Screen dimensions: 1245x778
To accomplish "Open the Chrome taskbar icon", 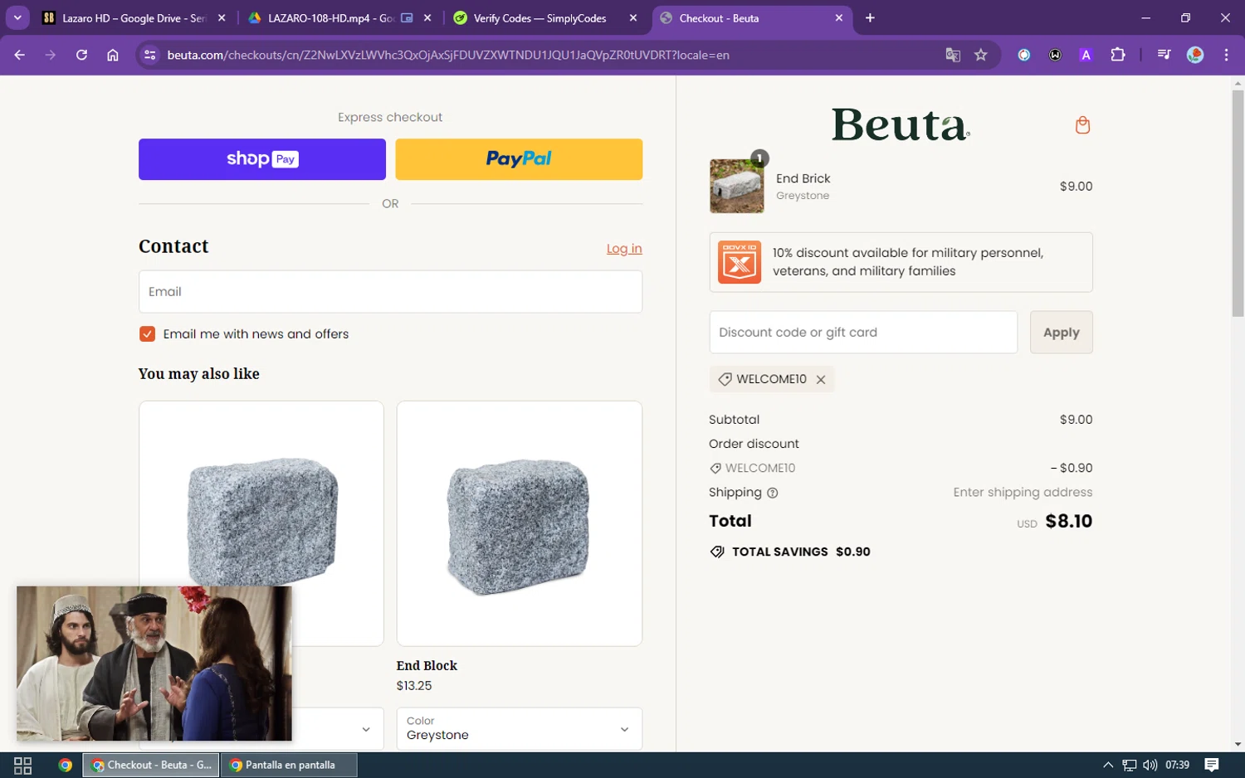I will point(65,766).
